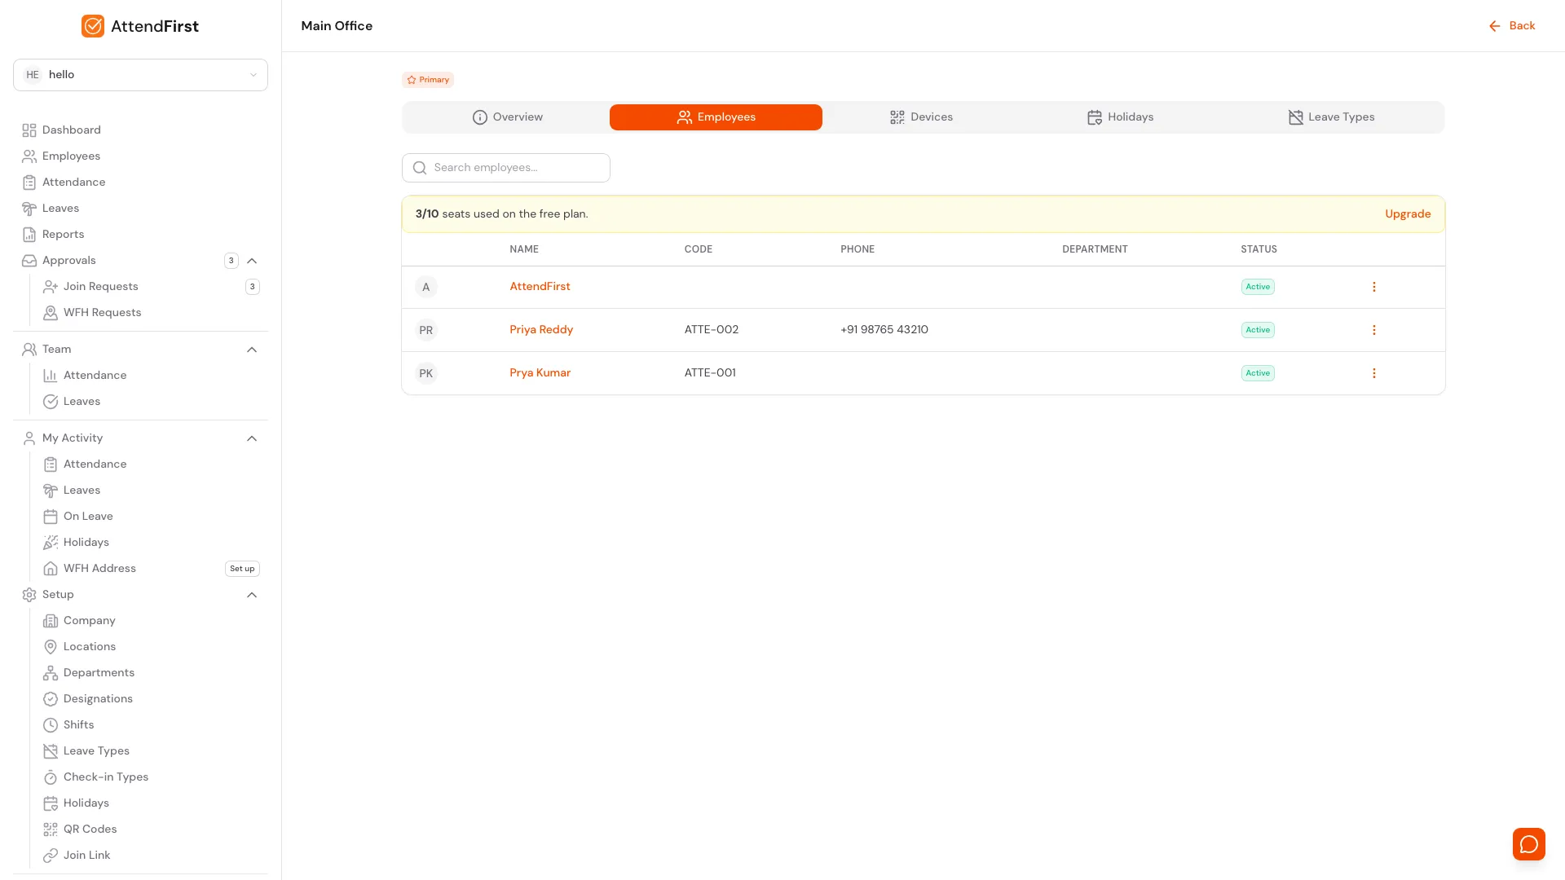The image size is (1565, 880).
Task: Click the AttendFirst logo icon
Action: pyautogui.click(x=93, y=26)
